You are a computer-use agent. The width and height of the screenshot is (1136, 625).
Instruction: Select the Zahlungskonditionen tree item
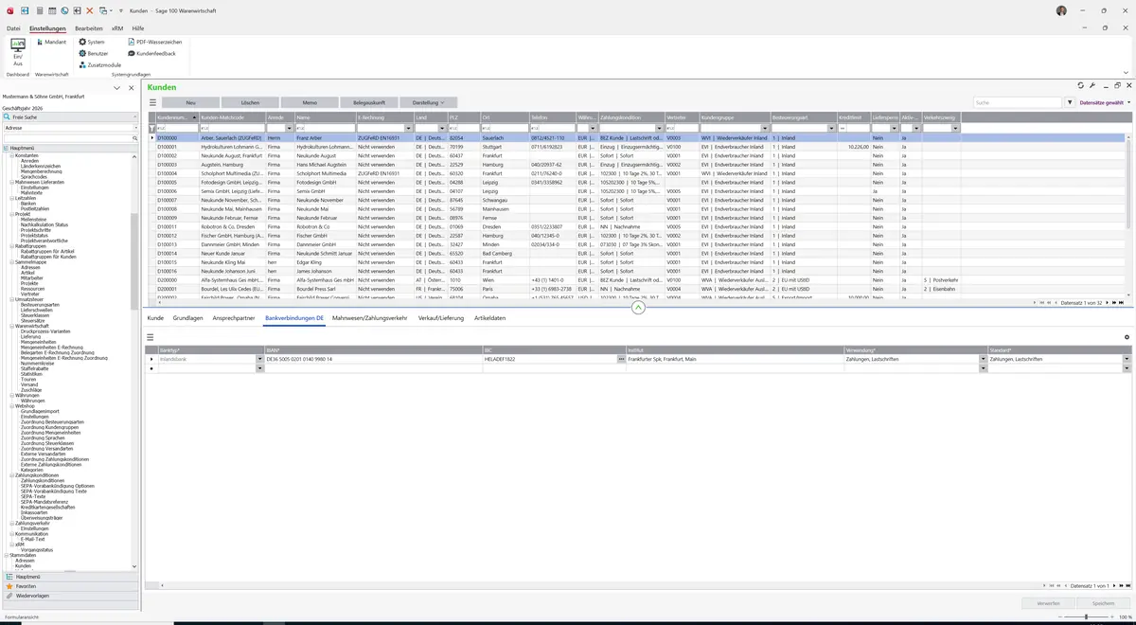[41, 481]
